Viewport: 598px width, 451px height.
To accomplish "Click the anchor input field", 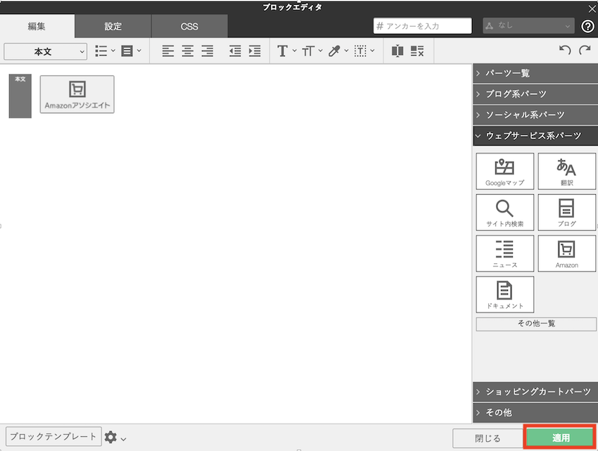I will pyautogui.click(x=423, y=26).
